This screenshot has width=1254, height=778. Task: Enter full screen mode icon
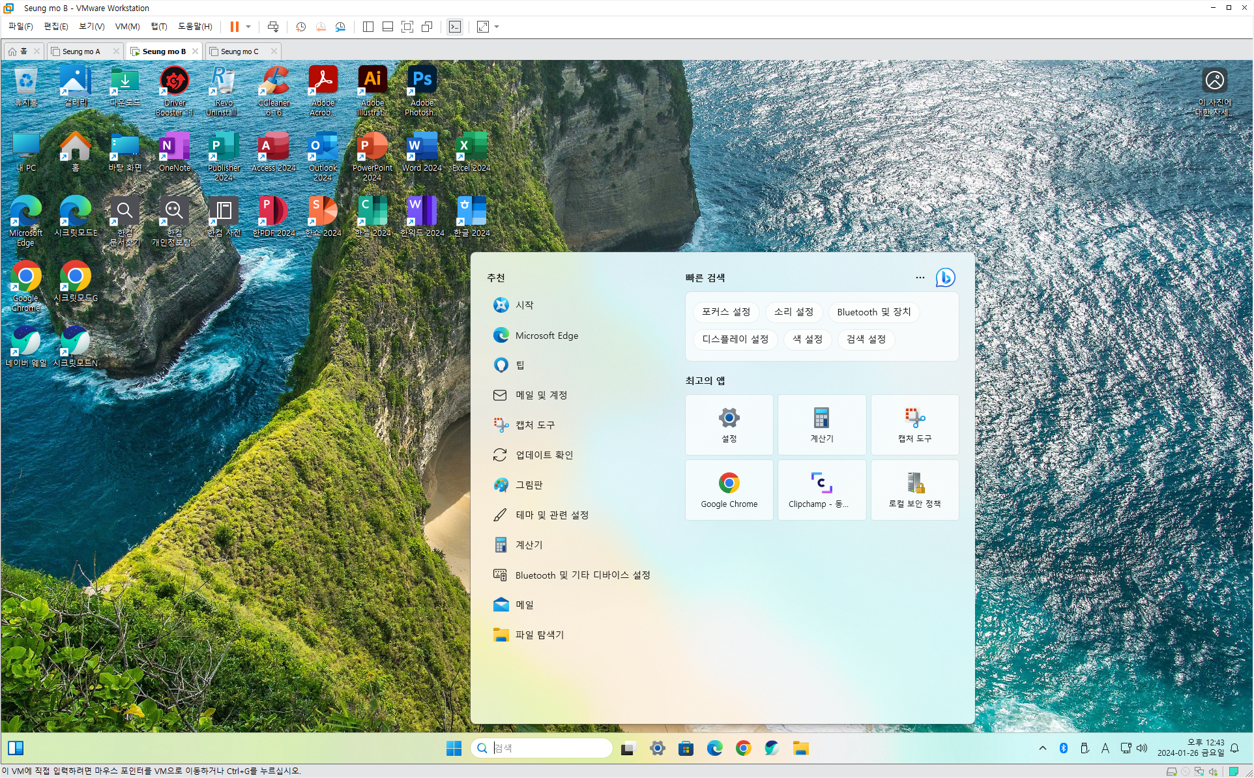pos(407,27)
